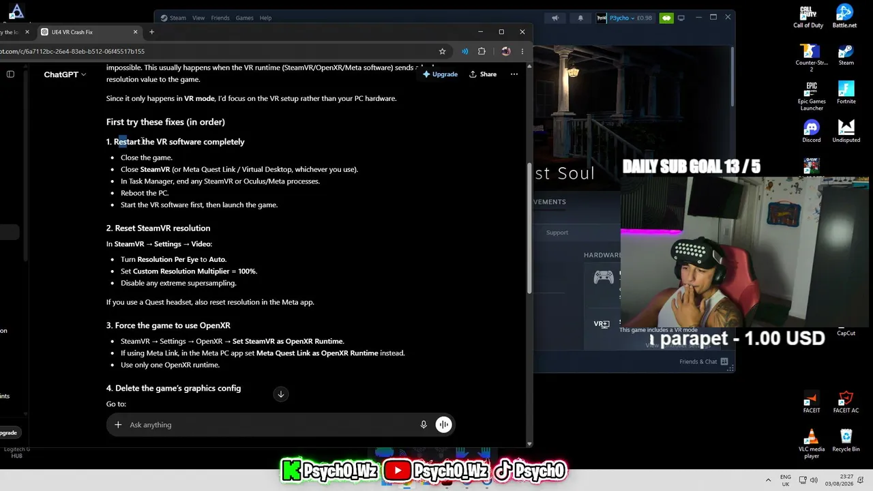Select the Battle.net desktop shortcut
Image resolution: width=873 pixels, height=491 pixels.
845,16
